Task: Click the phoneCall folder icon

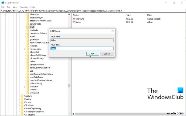Action: click(28, 52)
